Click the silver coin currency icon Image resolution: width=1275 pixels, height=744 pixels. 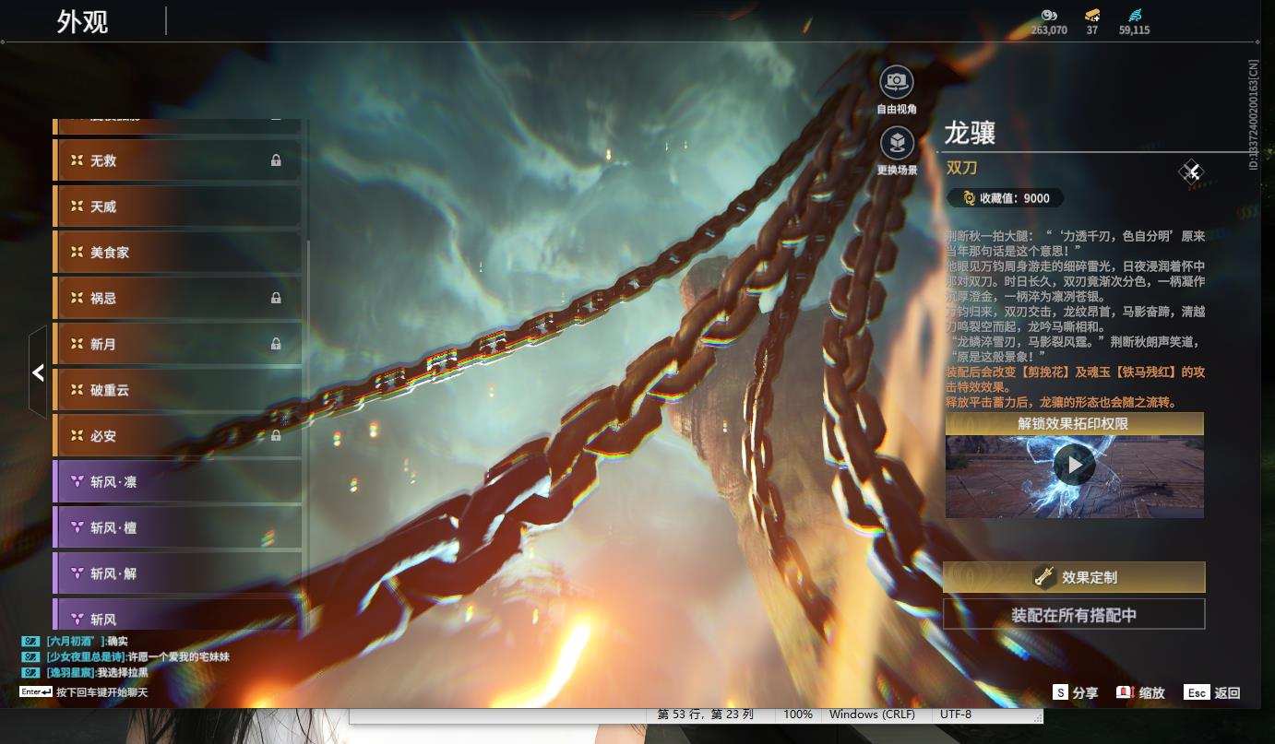pos(1048,15)
